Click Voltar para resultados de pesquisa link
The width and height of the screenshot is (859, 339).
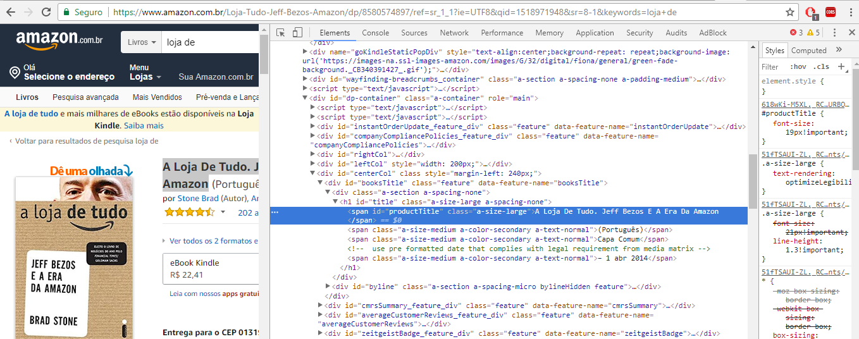[87, 141]
